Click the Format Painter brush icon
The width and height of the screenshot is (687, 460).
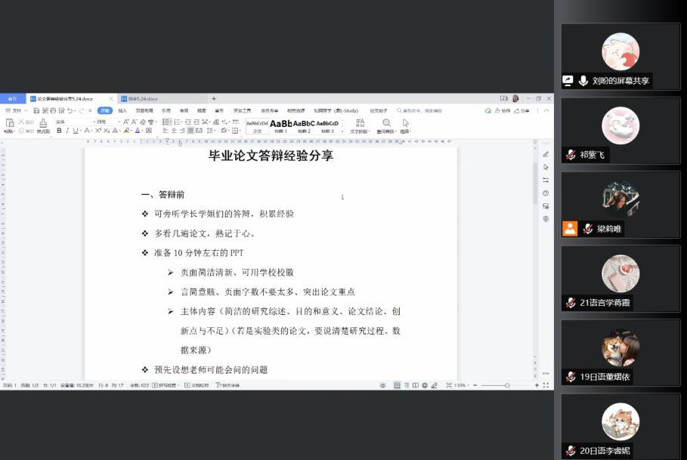click(43, 123)
